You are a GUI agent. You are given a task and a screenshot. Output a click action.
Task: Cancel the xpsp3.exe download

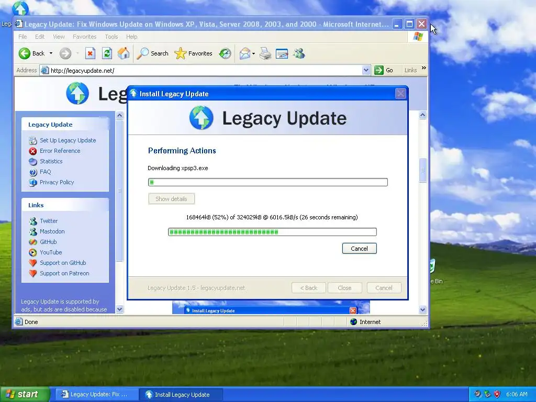tap(359, 249)
